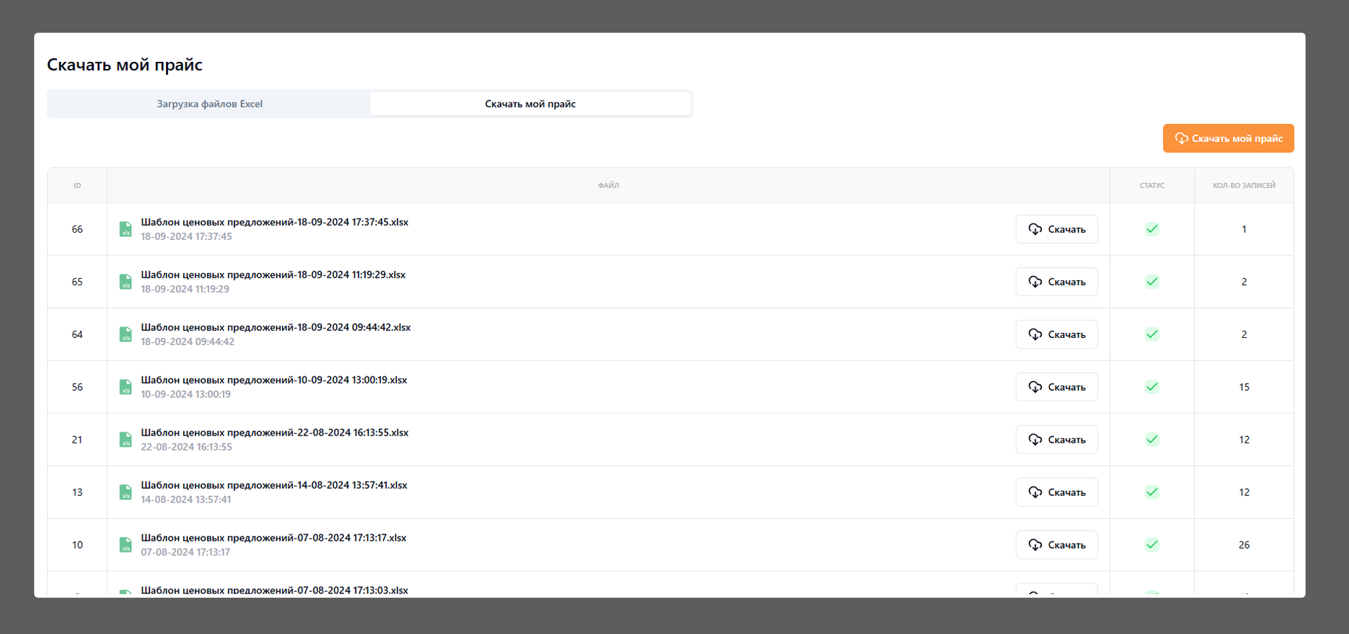Click file name ending 13:00:19.xlsx
Viewport: 1349px width, 634px height.
pyautogui.click(x=274, y=380)
